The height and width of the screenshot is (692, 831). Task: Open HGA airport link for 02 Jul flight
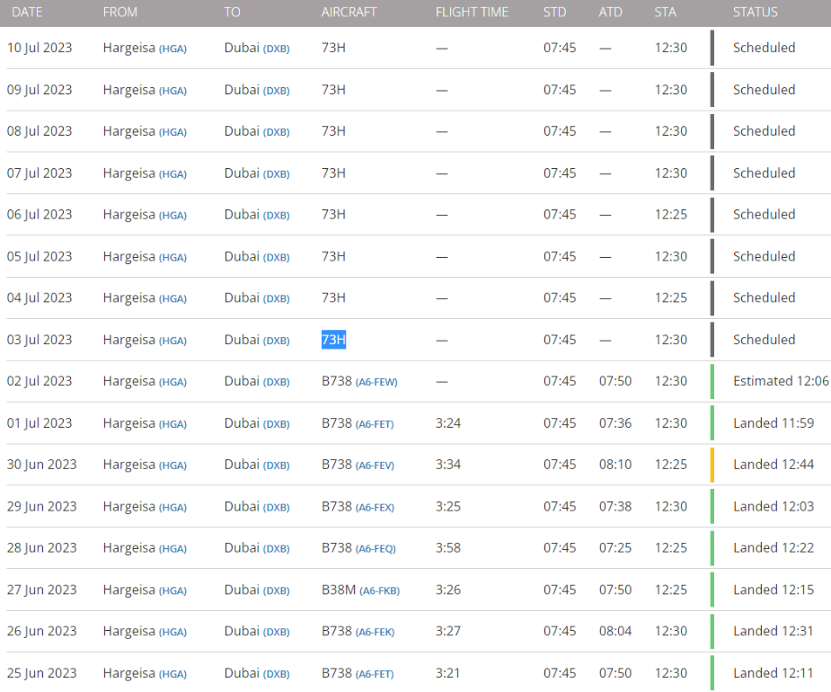point(172,382)
